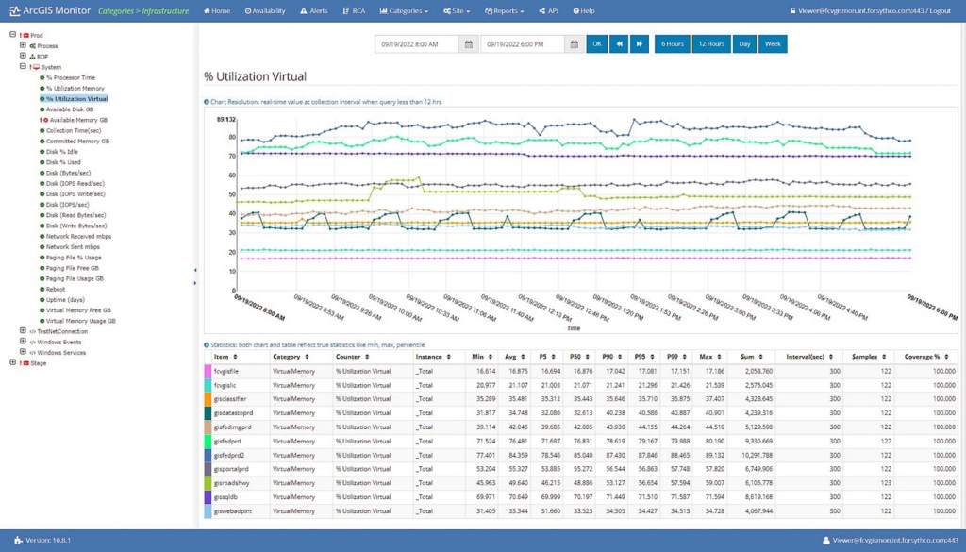The width and height of the screenshot is (966, 552).
Task: Go to the Alerts page
Action: 315,11
